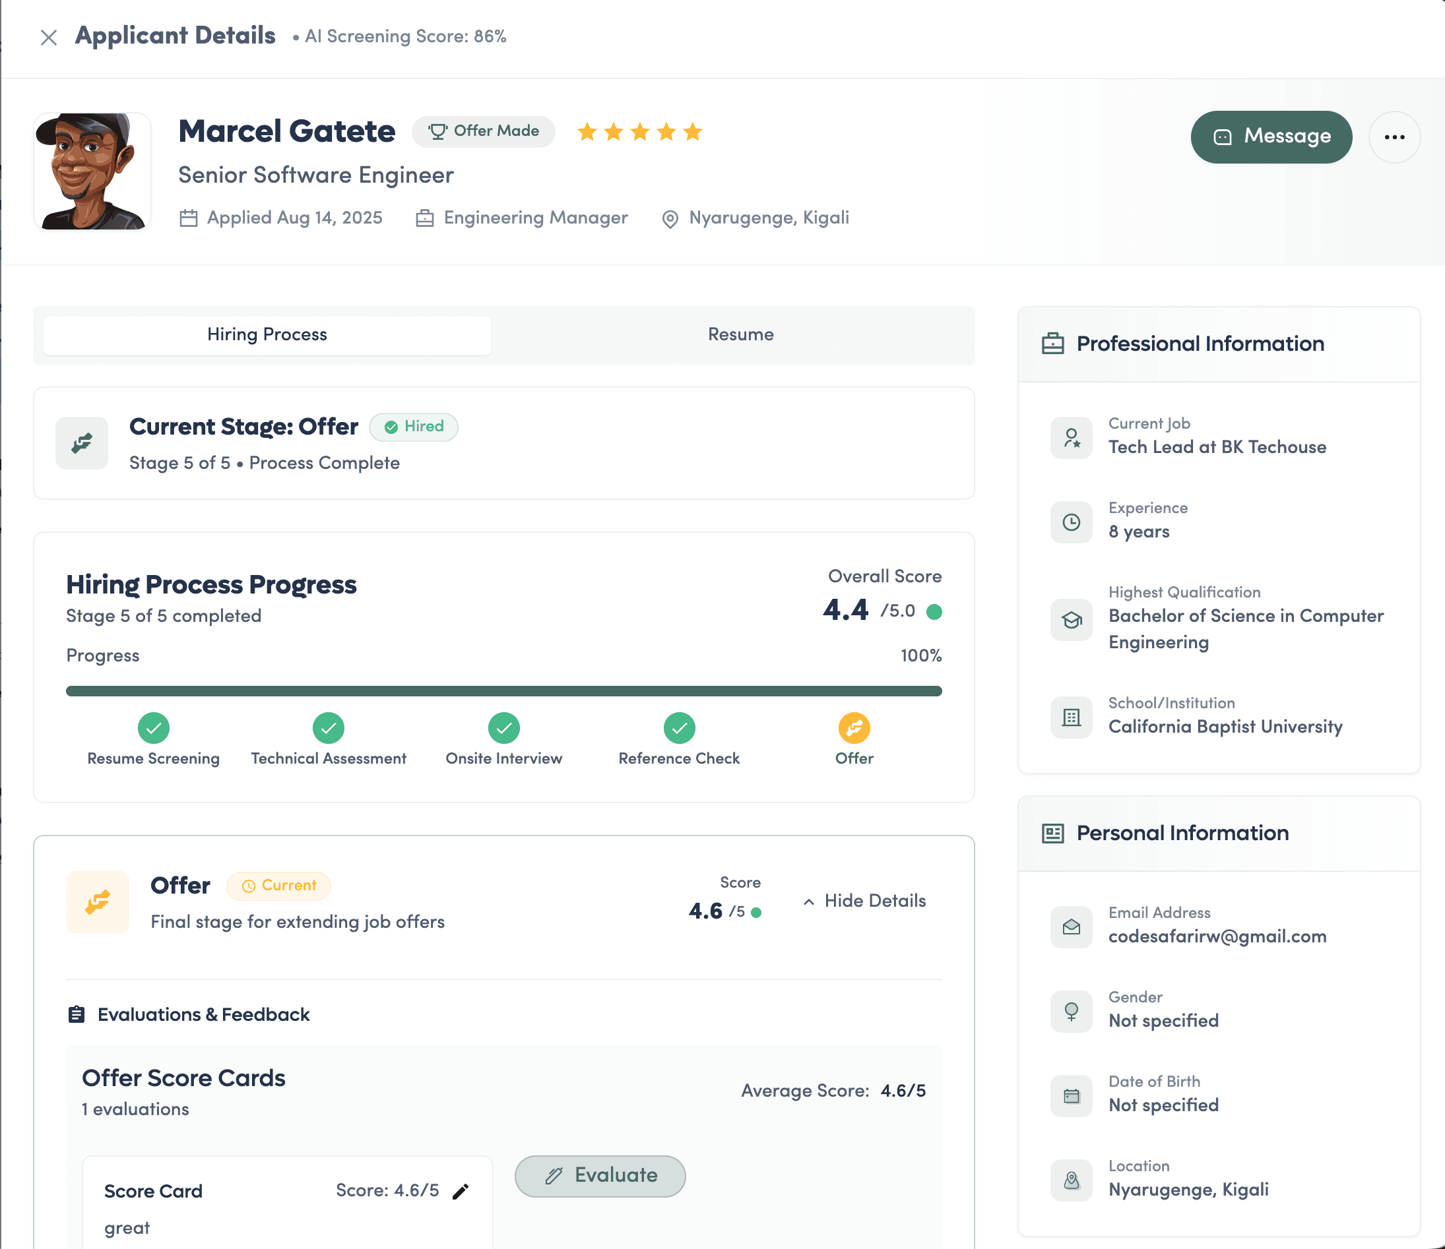1445x1249 pixels.
Task: Toggle the Offer Made badge
Action: click(483, 131)
